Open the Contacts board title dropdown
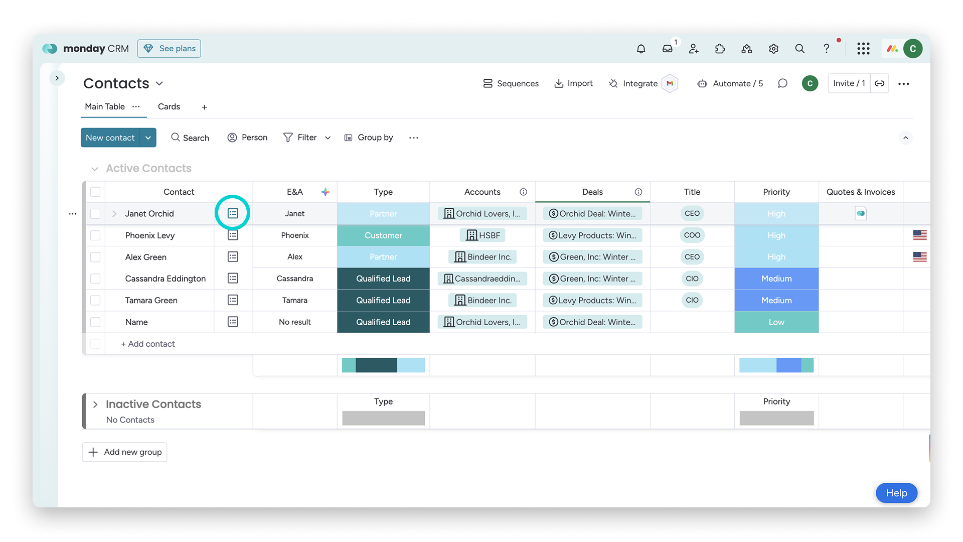This screenshot has height=542, width=963. 159,83
